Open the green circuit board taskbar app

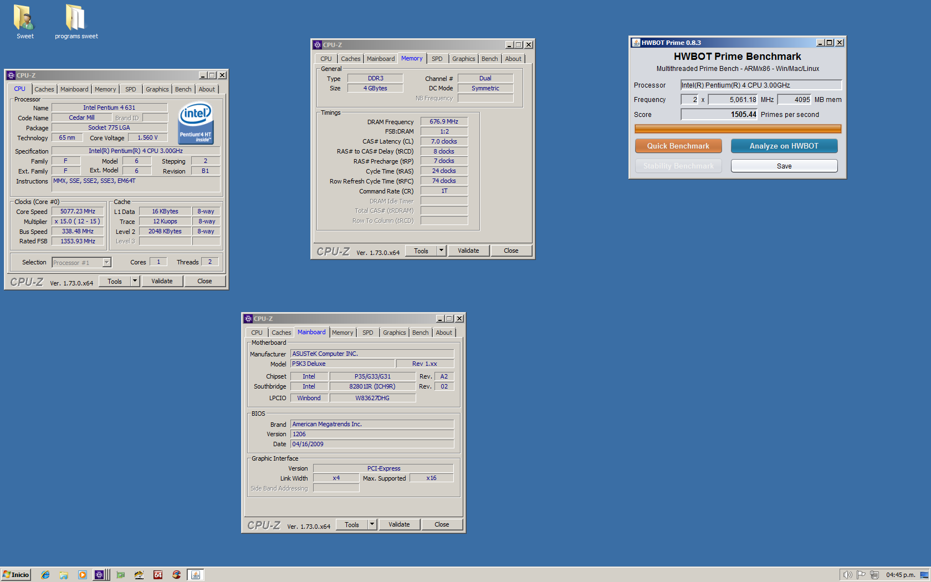121,575
